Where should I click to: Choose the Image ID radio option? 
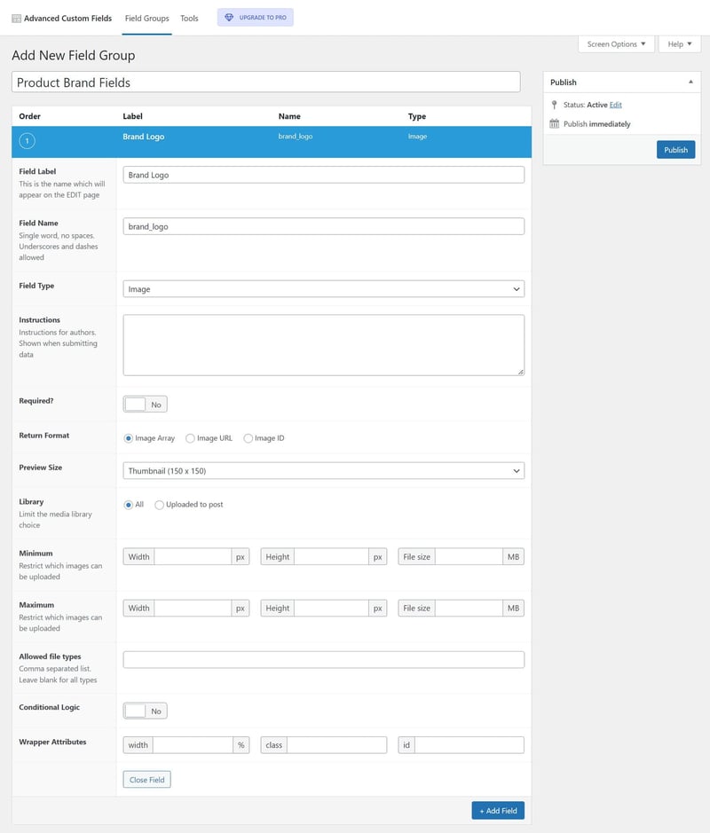(x=248, y=438)
